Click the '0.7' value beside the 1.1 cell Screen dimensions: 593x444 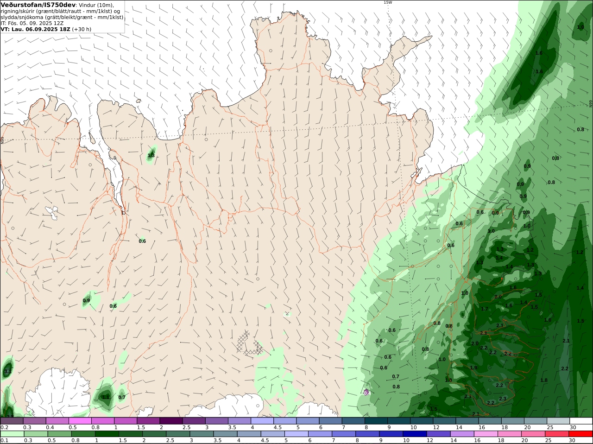(x=122, y=397)
